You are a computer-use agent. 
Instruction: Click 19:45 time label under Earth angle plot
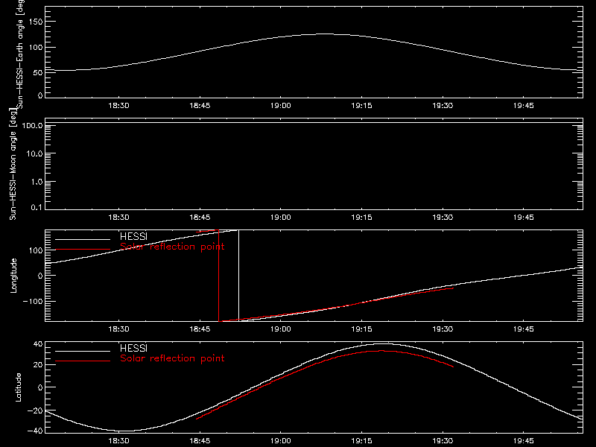click(524, 106)
